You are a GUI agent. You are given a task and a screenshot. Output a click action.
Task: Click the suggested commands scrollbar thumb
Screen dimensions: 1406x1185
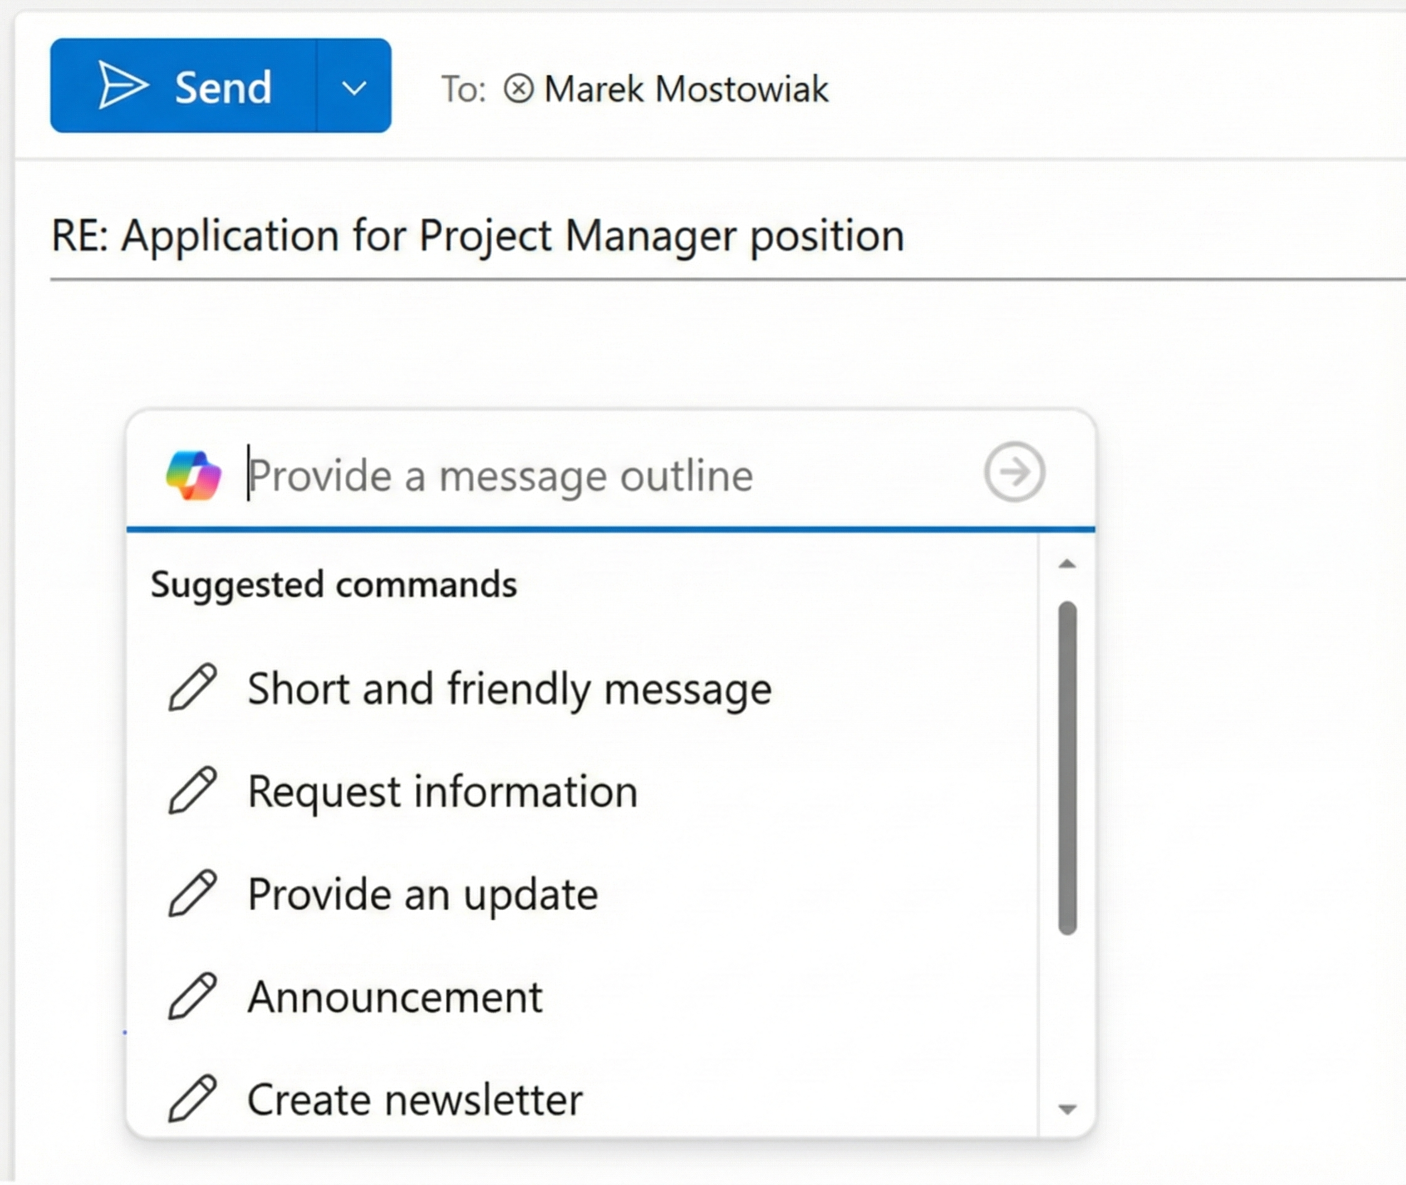[x=1067, y=767]
